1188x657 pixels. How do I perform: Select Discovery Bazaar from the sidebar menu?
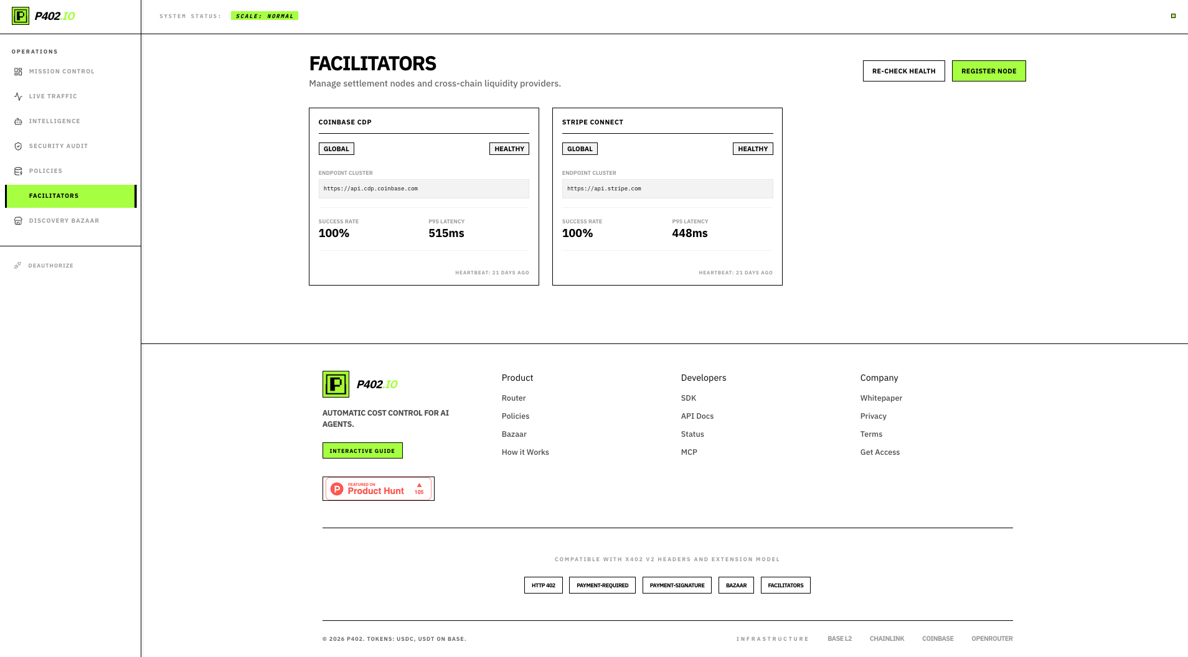coord(64,220)
